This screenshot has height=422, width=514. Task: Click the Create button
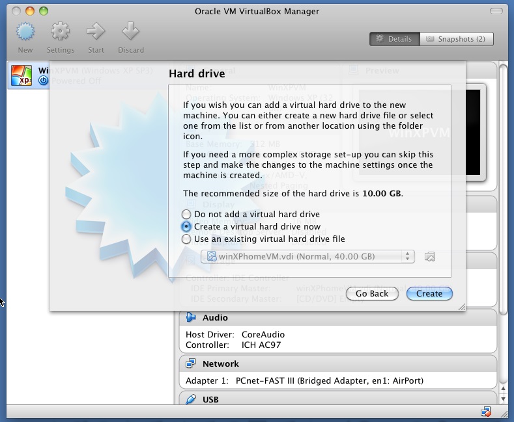point(429,293)
